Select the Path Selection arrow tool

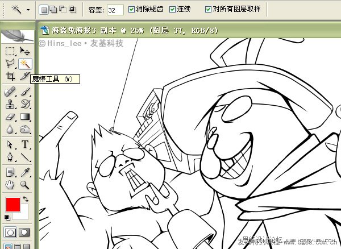[10, 144]
